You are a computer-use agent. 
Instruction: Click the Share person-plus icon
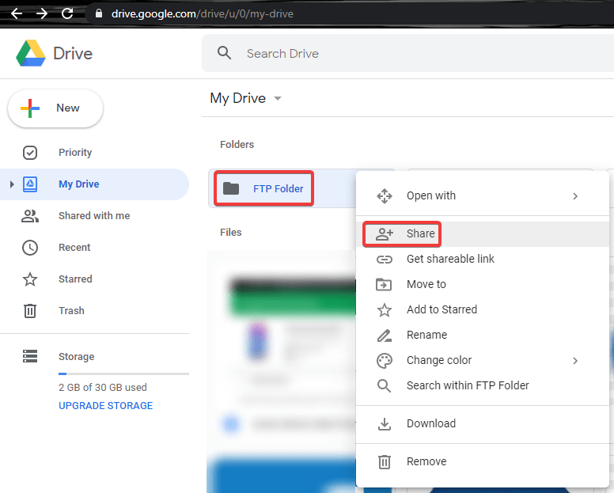[384, 233]
